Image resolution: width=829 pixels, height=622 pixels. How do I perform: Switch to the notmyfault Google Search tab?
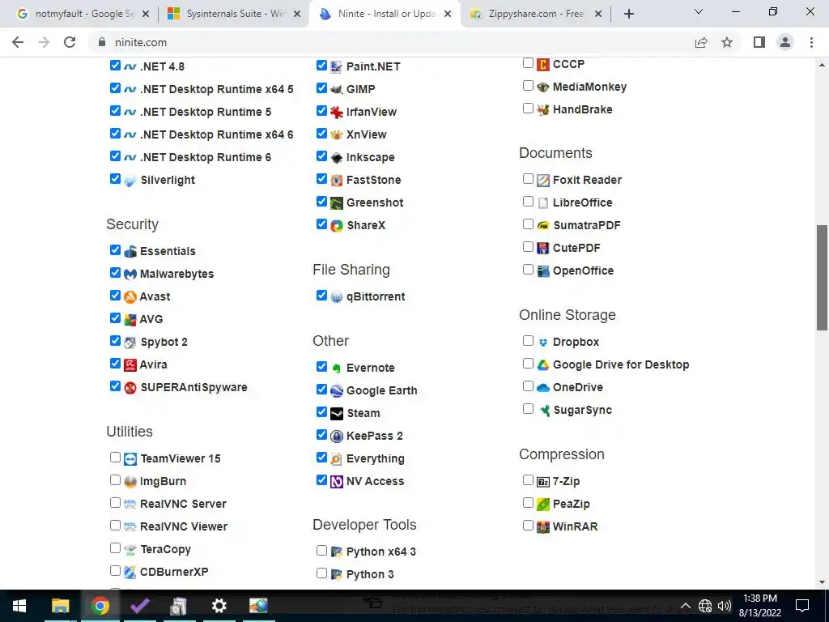point(83,14)
